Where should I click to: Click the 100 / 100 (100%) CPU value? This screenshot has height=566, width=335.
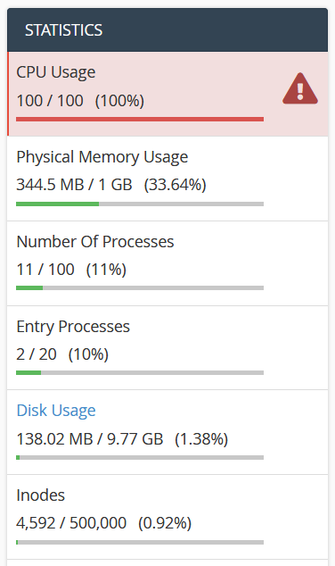point(80,101)
